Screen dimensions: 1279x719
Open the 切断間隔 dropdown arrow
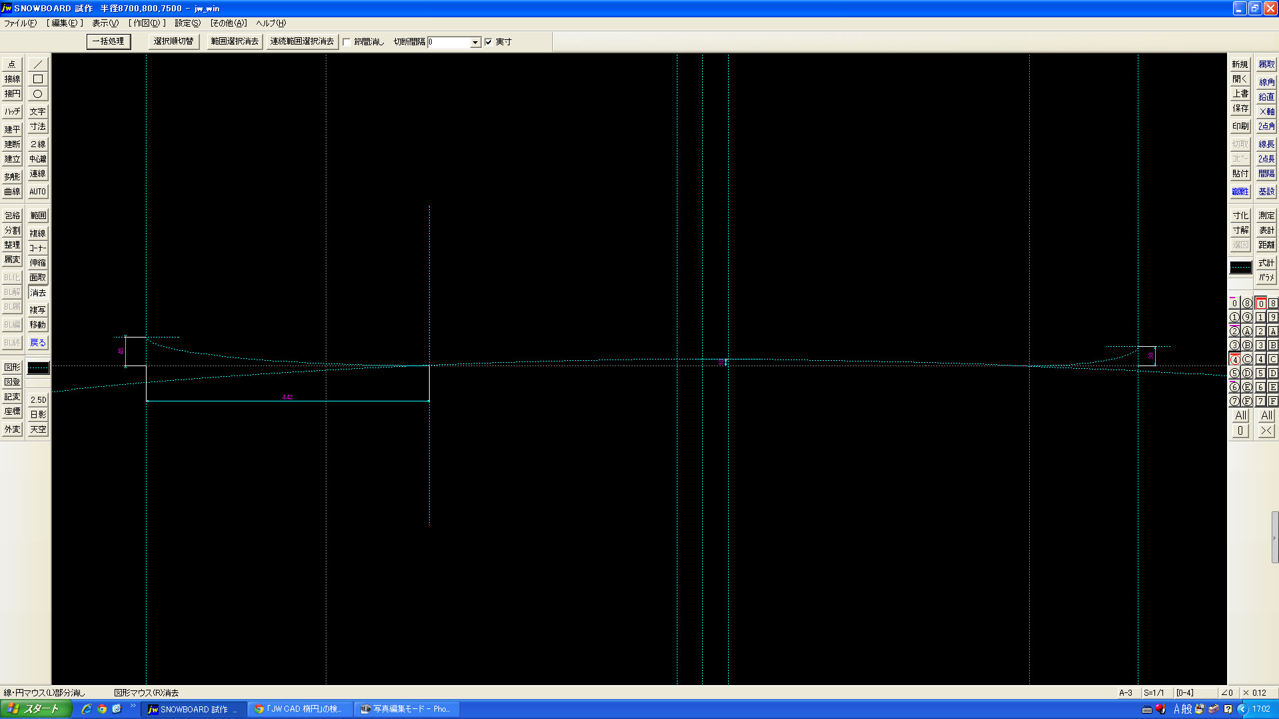tap(476, 43)
